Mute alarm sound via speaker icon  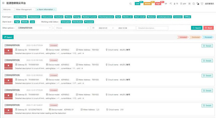pos(166,4)
